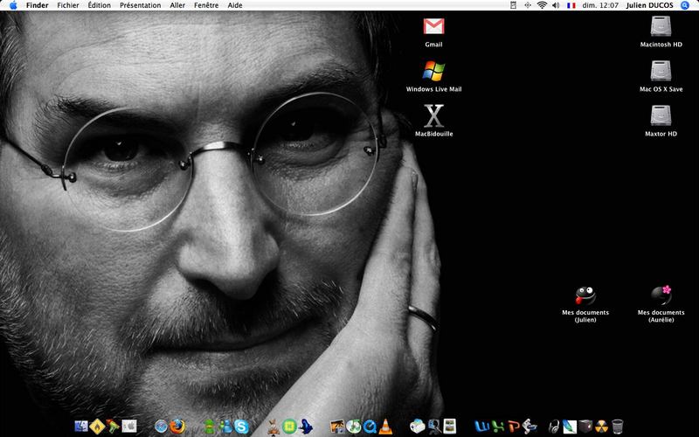Launch VLC traffic cone in dock

pos(385,427)
